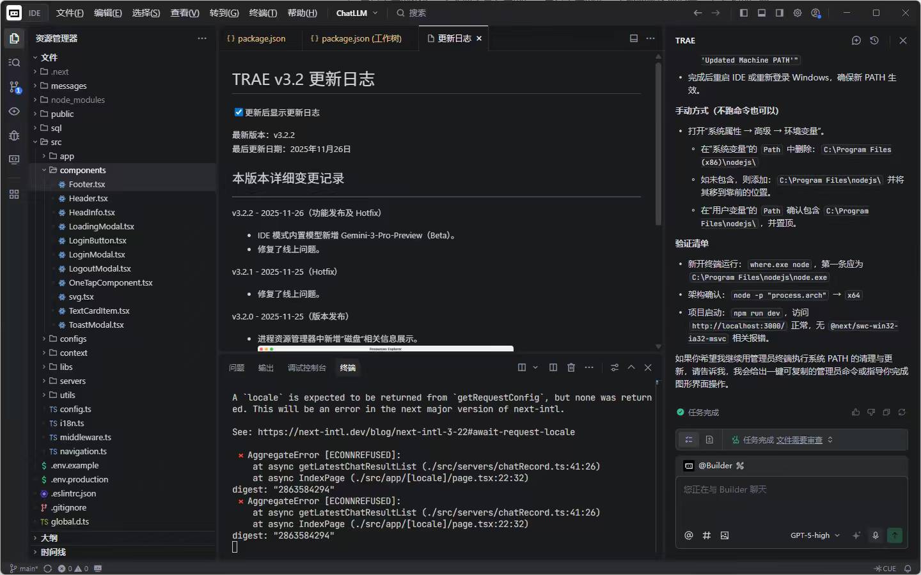Click the sparkle prompt-optimize icon in chat input
The width and height of the screenshot is (921, 575).
(856, 535)
